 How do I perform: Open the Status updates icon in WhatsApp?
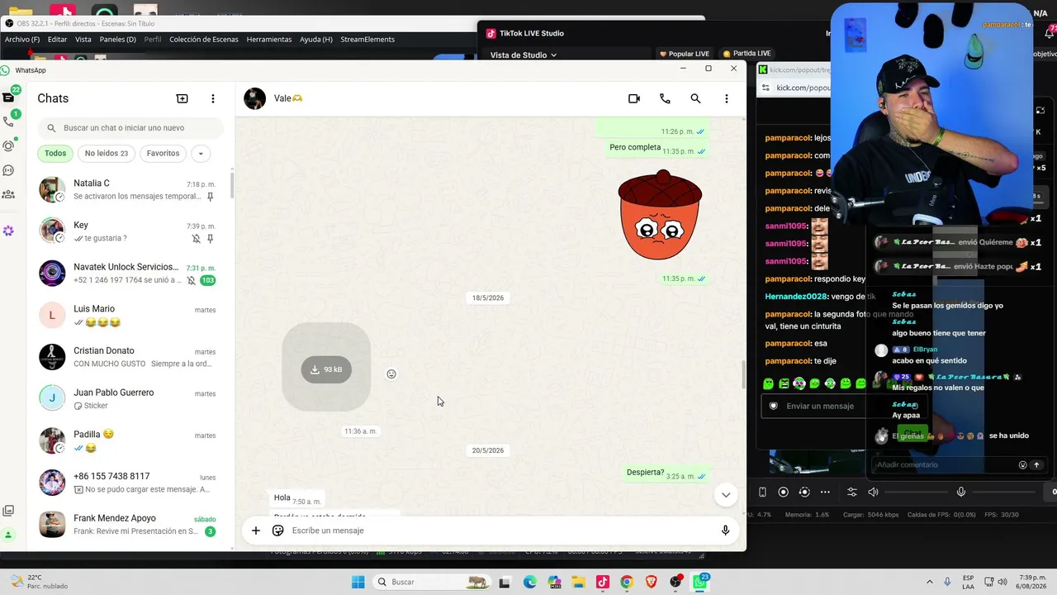8,145
